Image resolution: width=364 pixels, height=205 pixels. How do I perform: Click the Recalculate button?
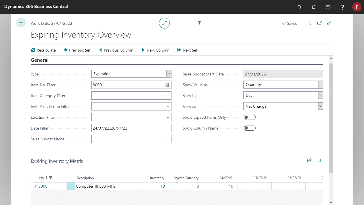coord(44,50)
